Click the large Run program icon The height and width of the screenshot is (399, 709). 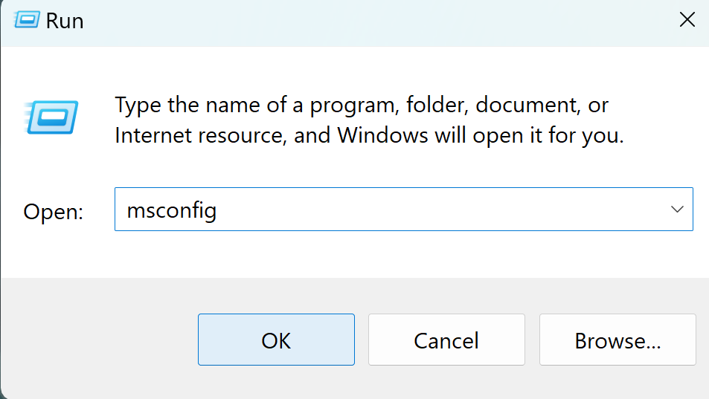51,117
